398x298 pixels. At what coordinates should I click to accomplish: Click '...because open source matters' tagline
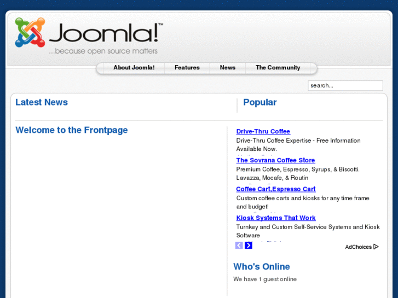(x=103, y=51)
